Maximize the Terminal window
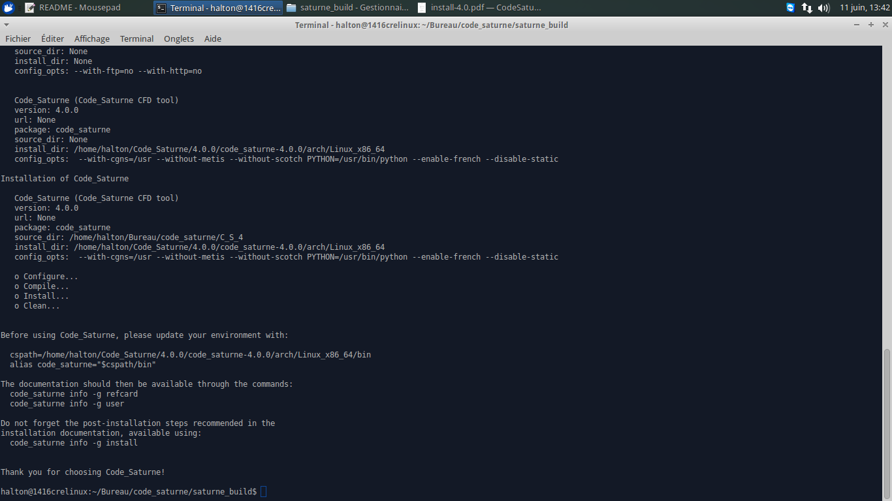 coord(871,25)
